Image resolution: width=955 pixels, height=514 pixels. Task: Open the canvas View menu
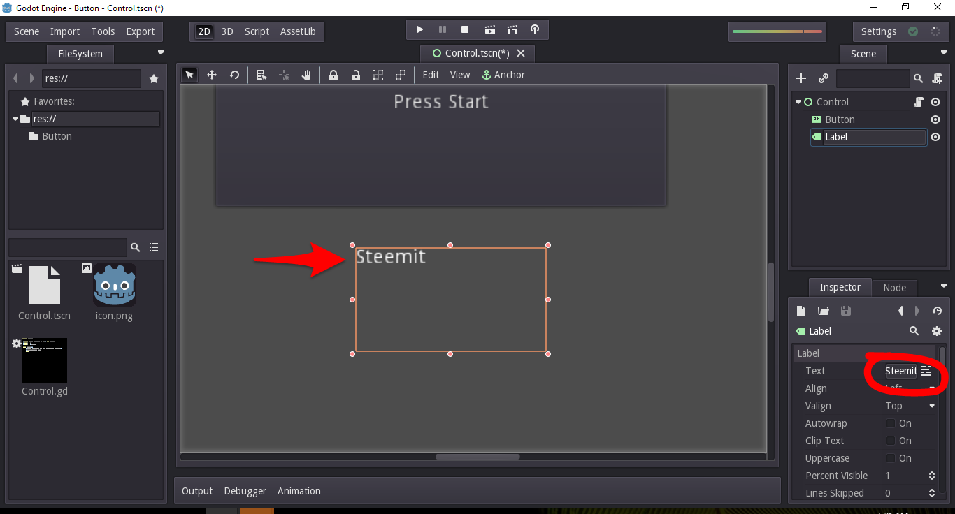460,75
